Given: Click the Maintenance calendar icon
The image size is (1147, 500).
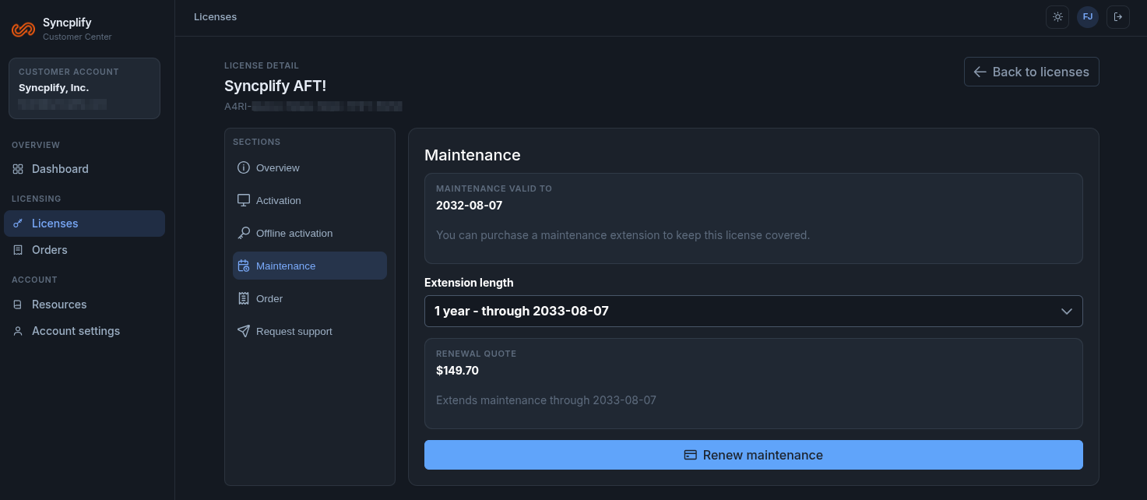Looking at the screenshot, I should point(244,266).
